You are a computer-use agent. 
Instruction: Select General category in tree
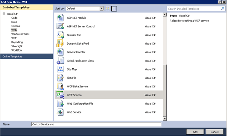(x=16, y=26)
